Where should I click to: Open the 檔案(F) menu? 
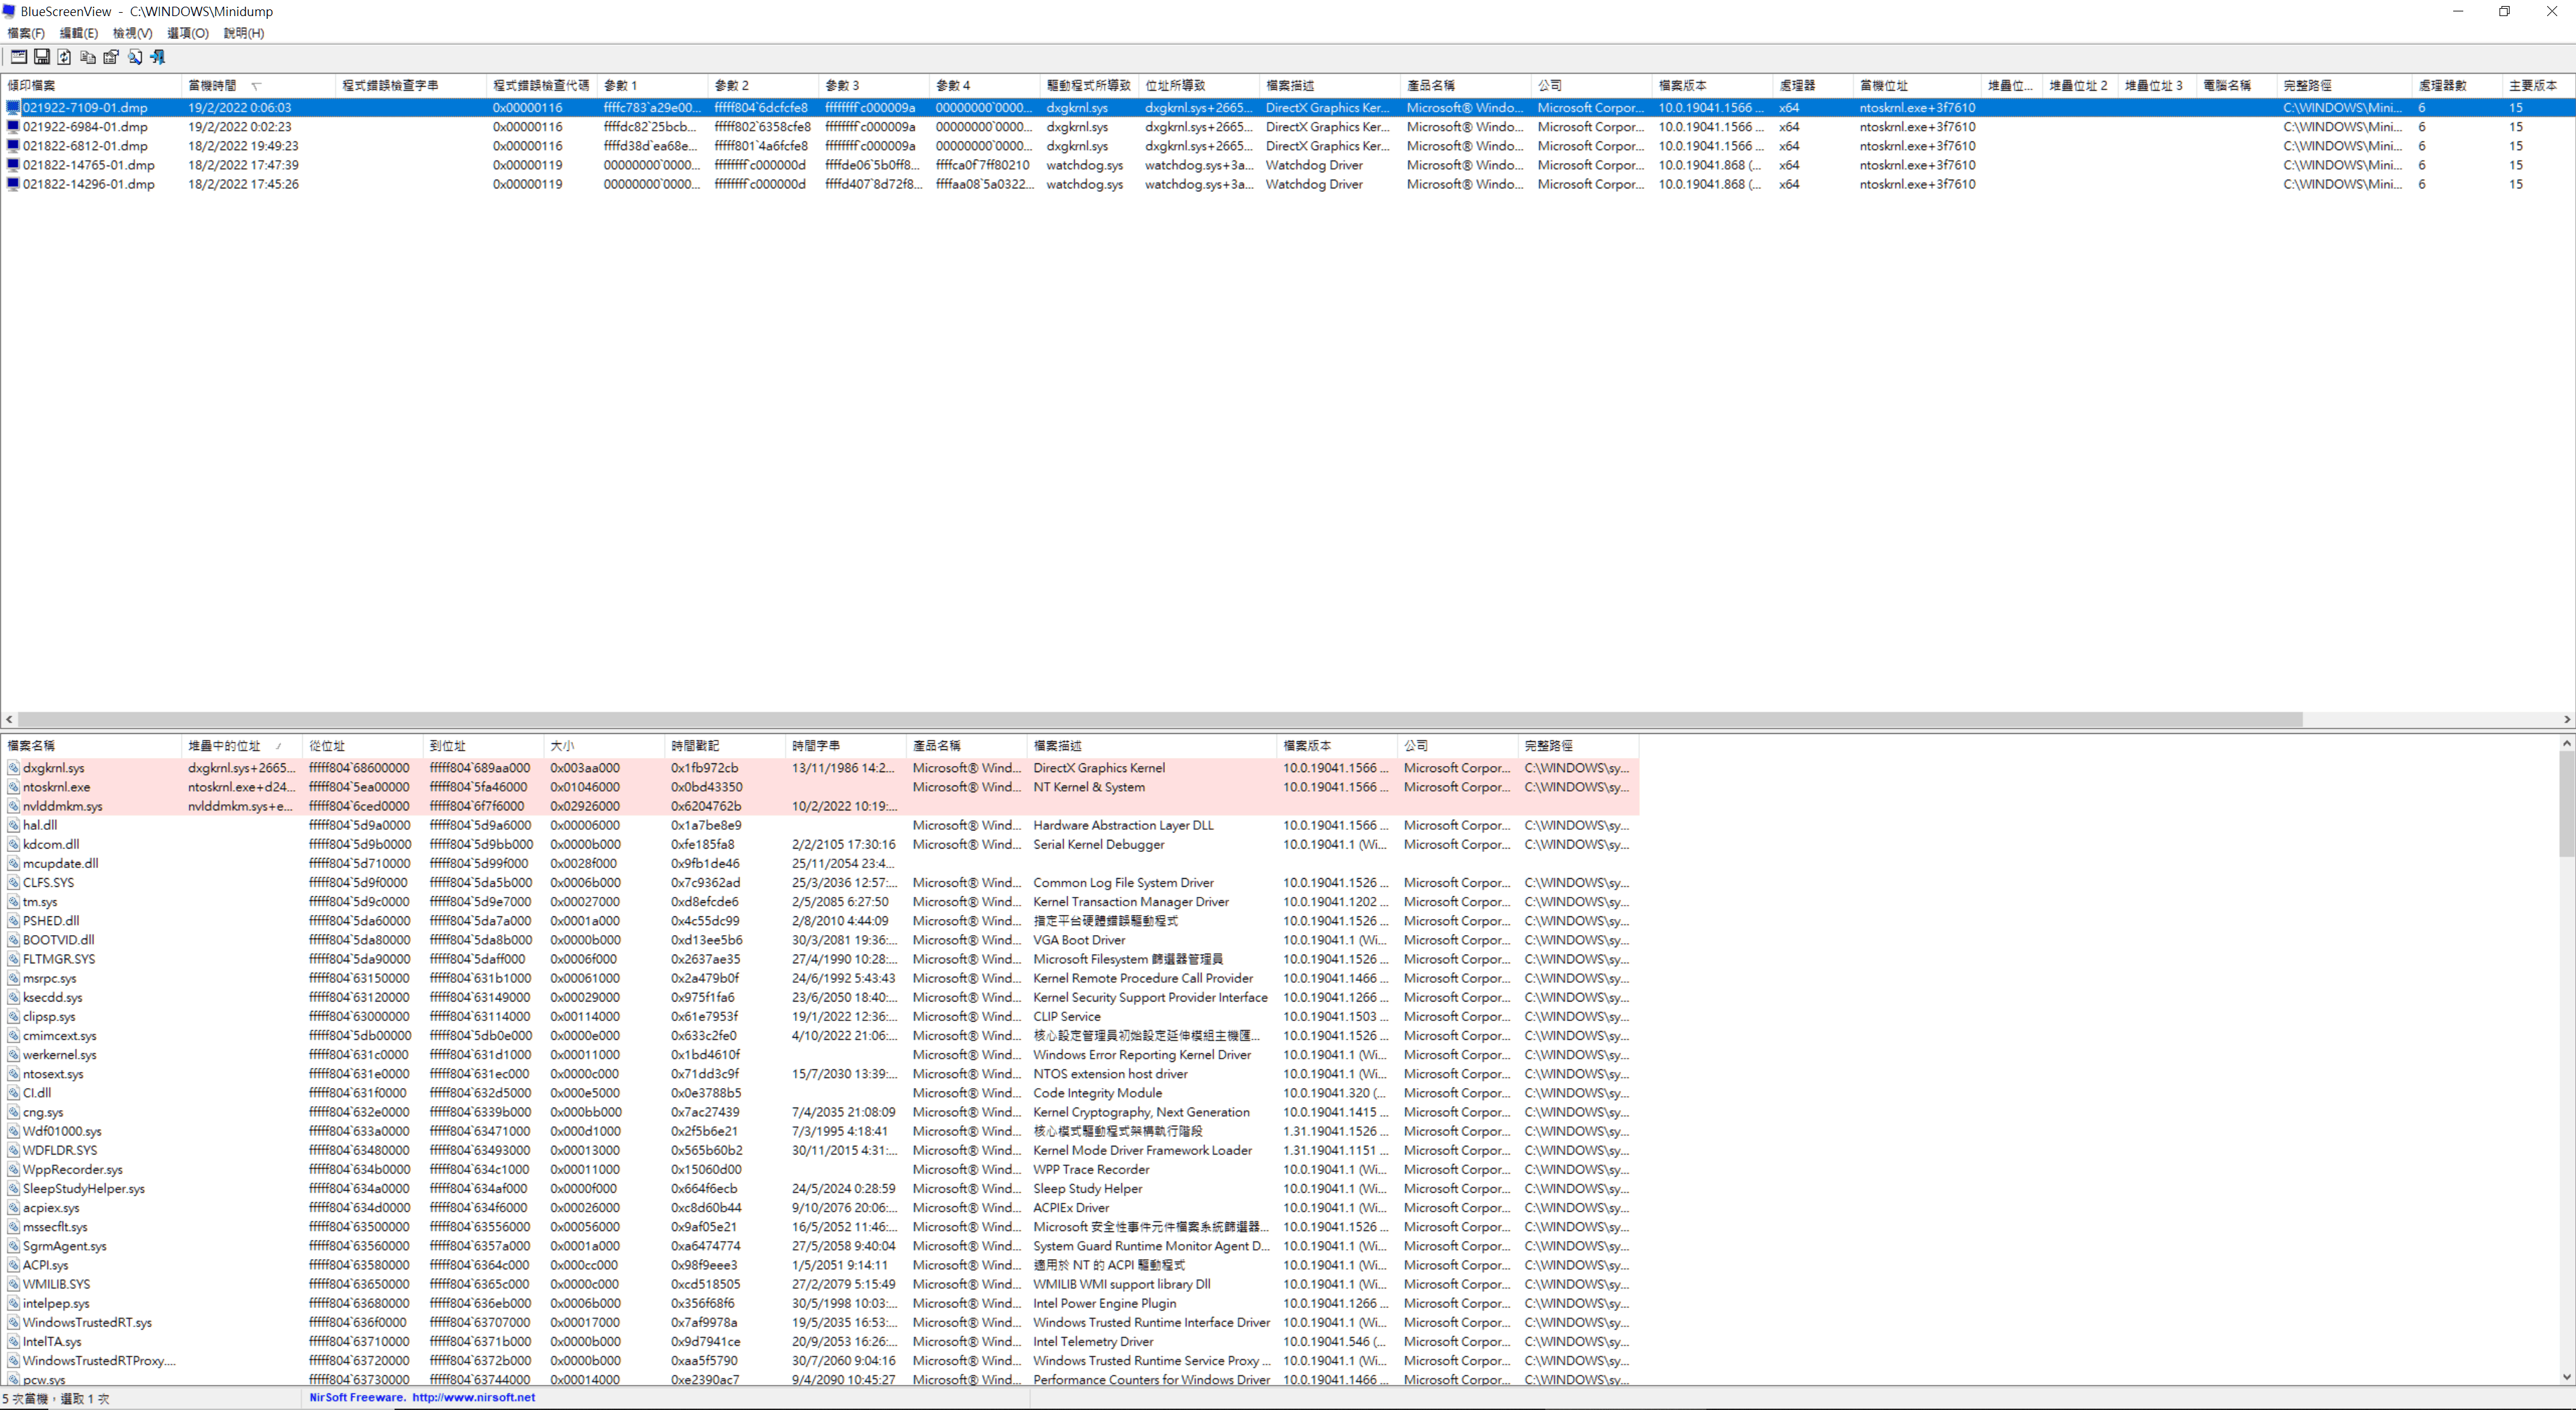click(x=26, y=33)
